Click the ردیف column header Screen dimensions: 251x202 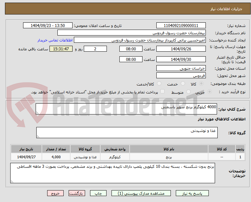pyautogui.click(x=240, y=149)
